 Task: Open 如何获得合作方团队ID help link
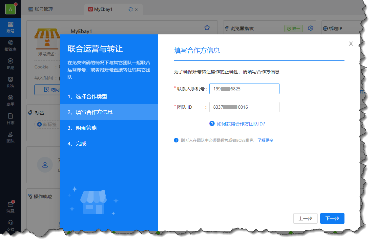(x=240, y=124)
